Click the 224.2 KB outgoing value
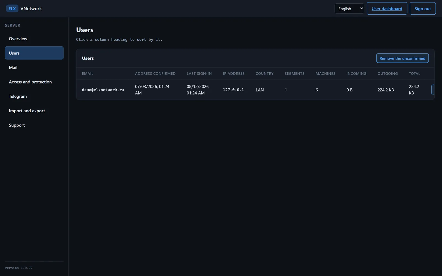This screenshot has width=442, height=276. pos(386,90)
